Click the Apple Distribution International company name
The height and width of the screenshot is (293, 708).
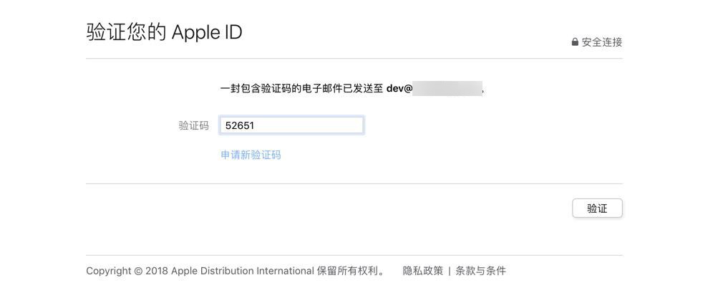(243, 271)
